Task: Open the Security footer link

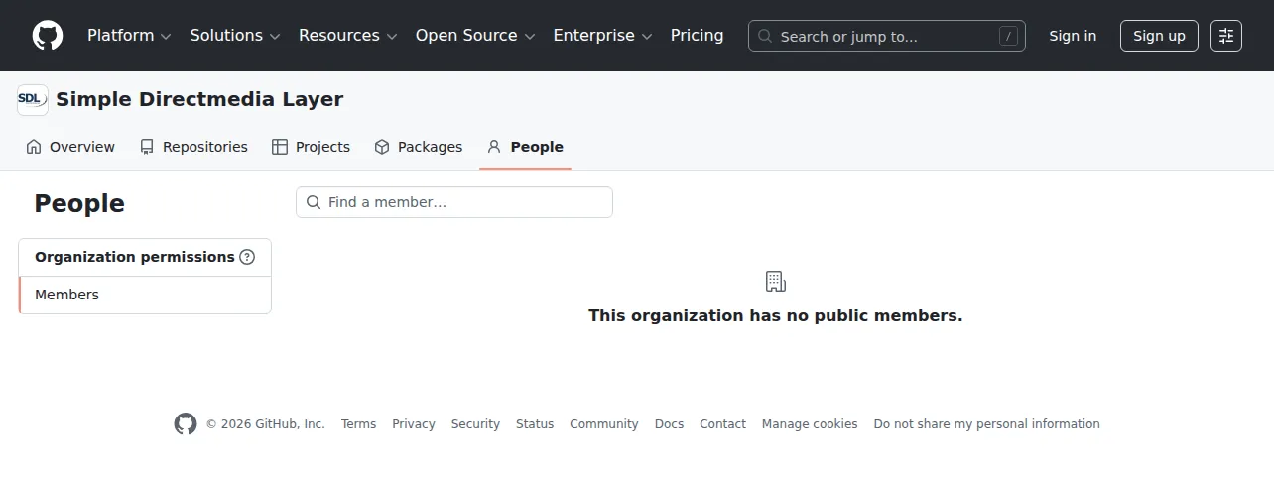Action: 475,424
